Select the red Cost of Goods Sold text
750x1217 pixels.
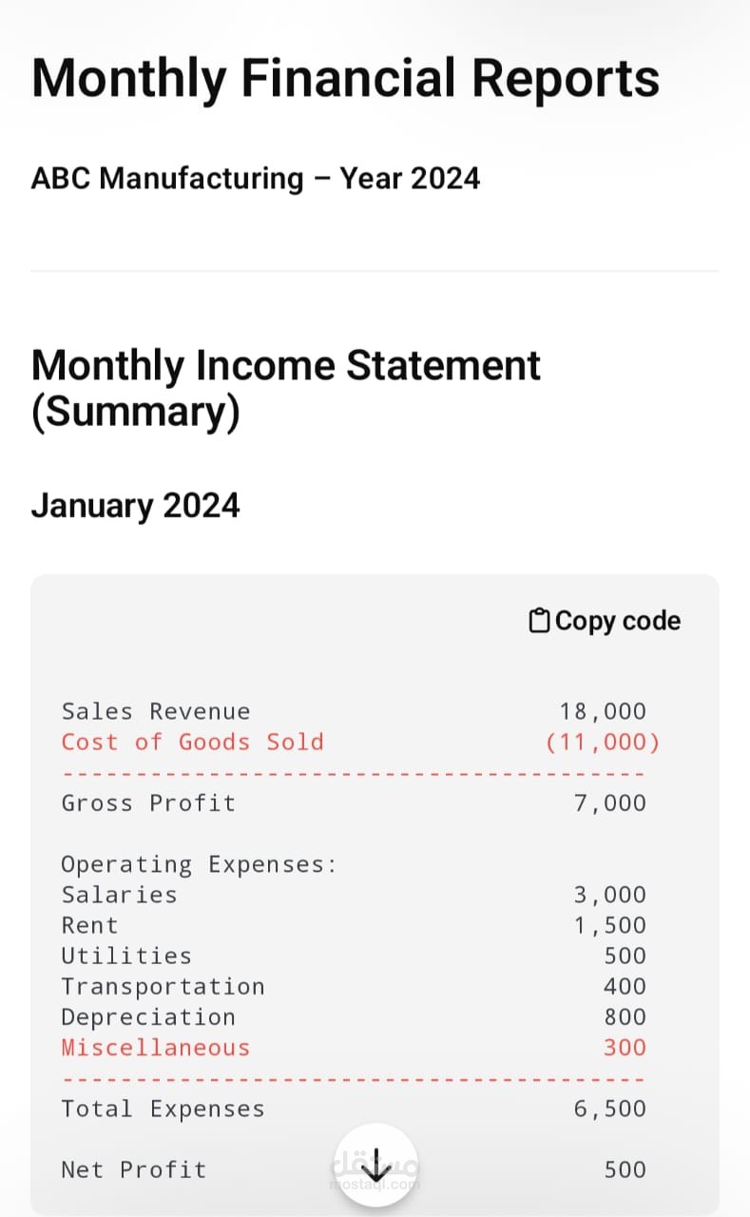(x=192, y=742)
